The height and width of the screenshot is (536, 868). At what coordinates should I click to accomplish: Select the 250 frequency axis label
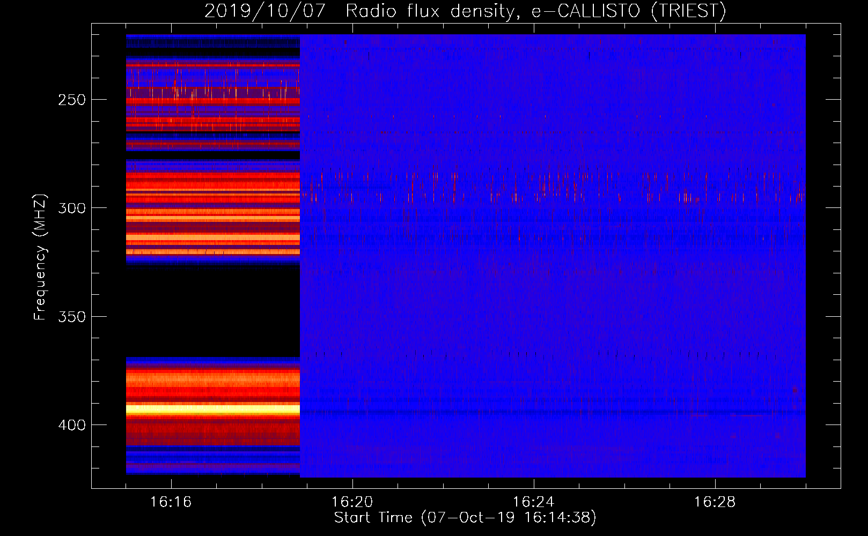72,100
